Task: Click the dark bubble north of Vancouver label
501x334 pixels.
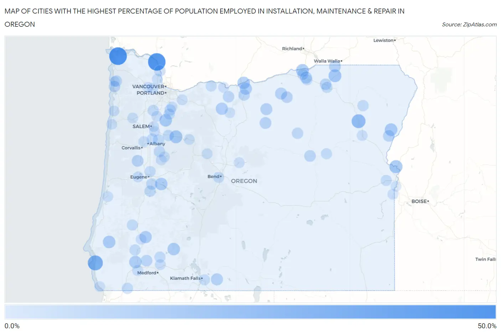Action: 157,62
